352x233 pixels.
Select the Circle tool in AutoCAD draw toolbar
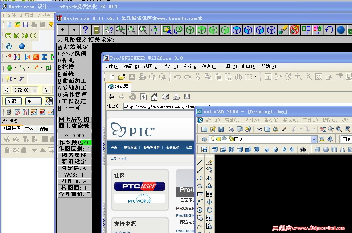200,210
